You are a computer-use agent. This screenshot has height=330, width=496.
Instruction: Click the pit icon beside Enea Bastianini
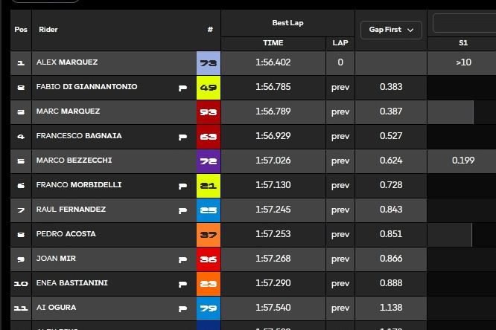[x=182, y=284]
